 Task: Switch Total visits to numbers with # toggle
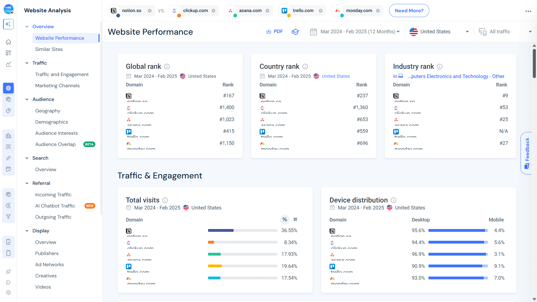[x=296, y=220]
